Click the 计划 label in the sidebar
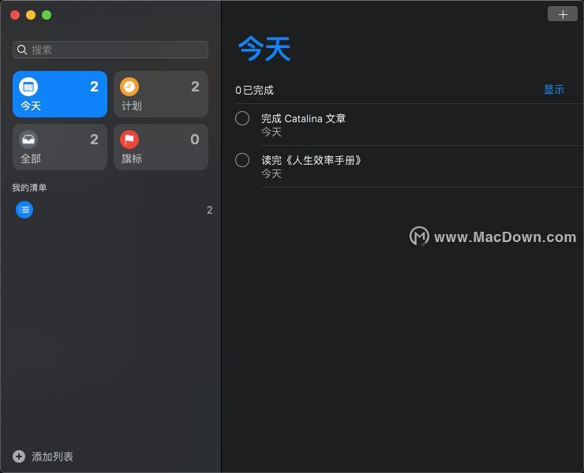 pos(132,106)
